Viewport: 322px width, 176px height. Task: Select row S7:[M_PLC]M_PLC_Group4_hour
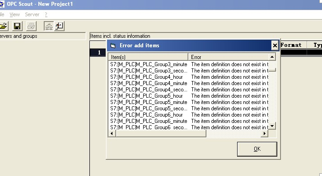pos(188,77)
